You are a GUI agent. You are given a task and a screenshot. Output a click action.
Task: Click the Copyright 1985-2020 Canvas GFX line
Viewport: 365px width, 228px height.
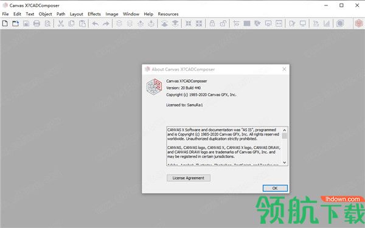pyautogui.click(x=201, y=95)
